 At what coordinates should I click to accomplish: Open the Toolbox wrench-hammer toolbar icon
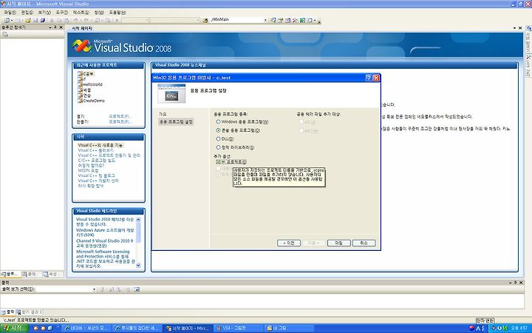point(295,21)
